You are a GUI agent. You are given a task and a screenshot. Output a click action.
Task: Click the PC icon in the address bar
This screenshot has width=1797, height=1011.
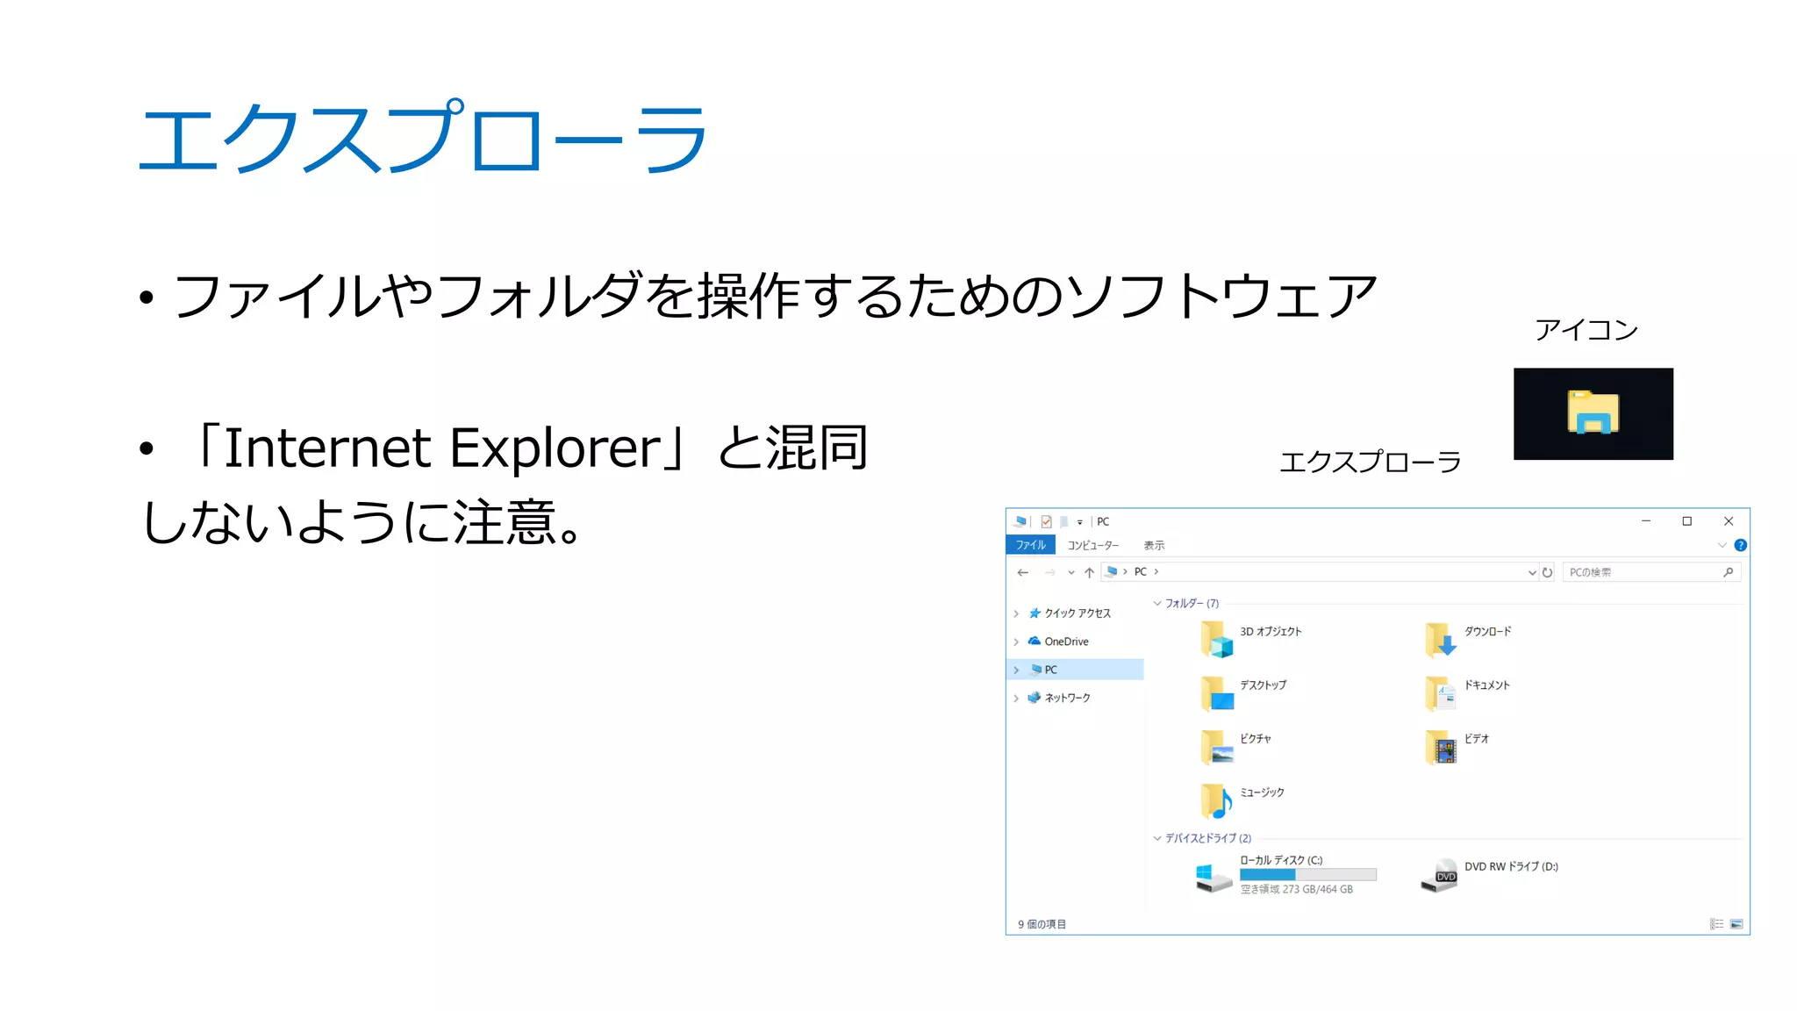[x=1112, y=571]
